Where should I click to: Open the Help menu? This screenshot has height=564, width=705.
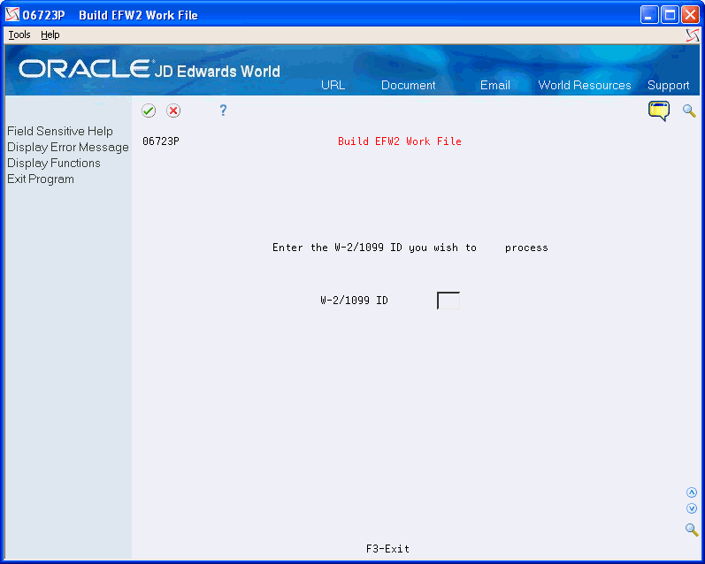pos(50,34)
